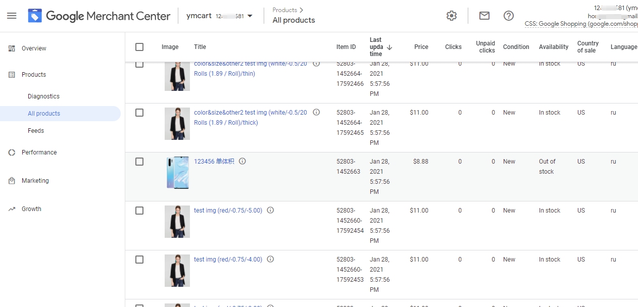638x307 pixels.
Task: Go to Diagnostics in sidebar
Action: (43, 96)
